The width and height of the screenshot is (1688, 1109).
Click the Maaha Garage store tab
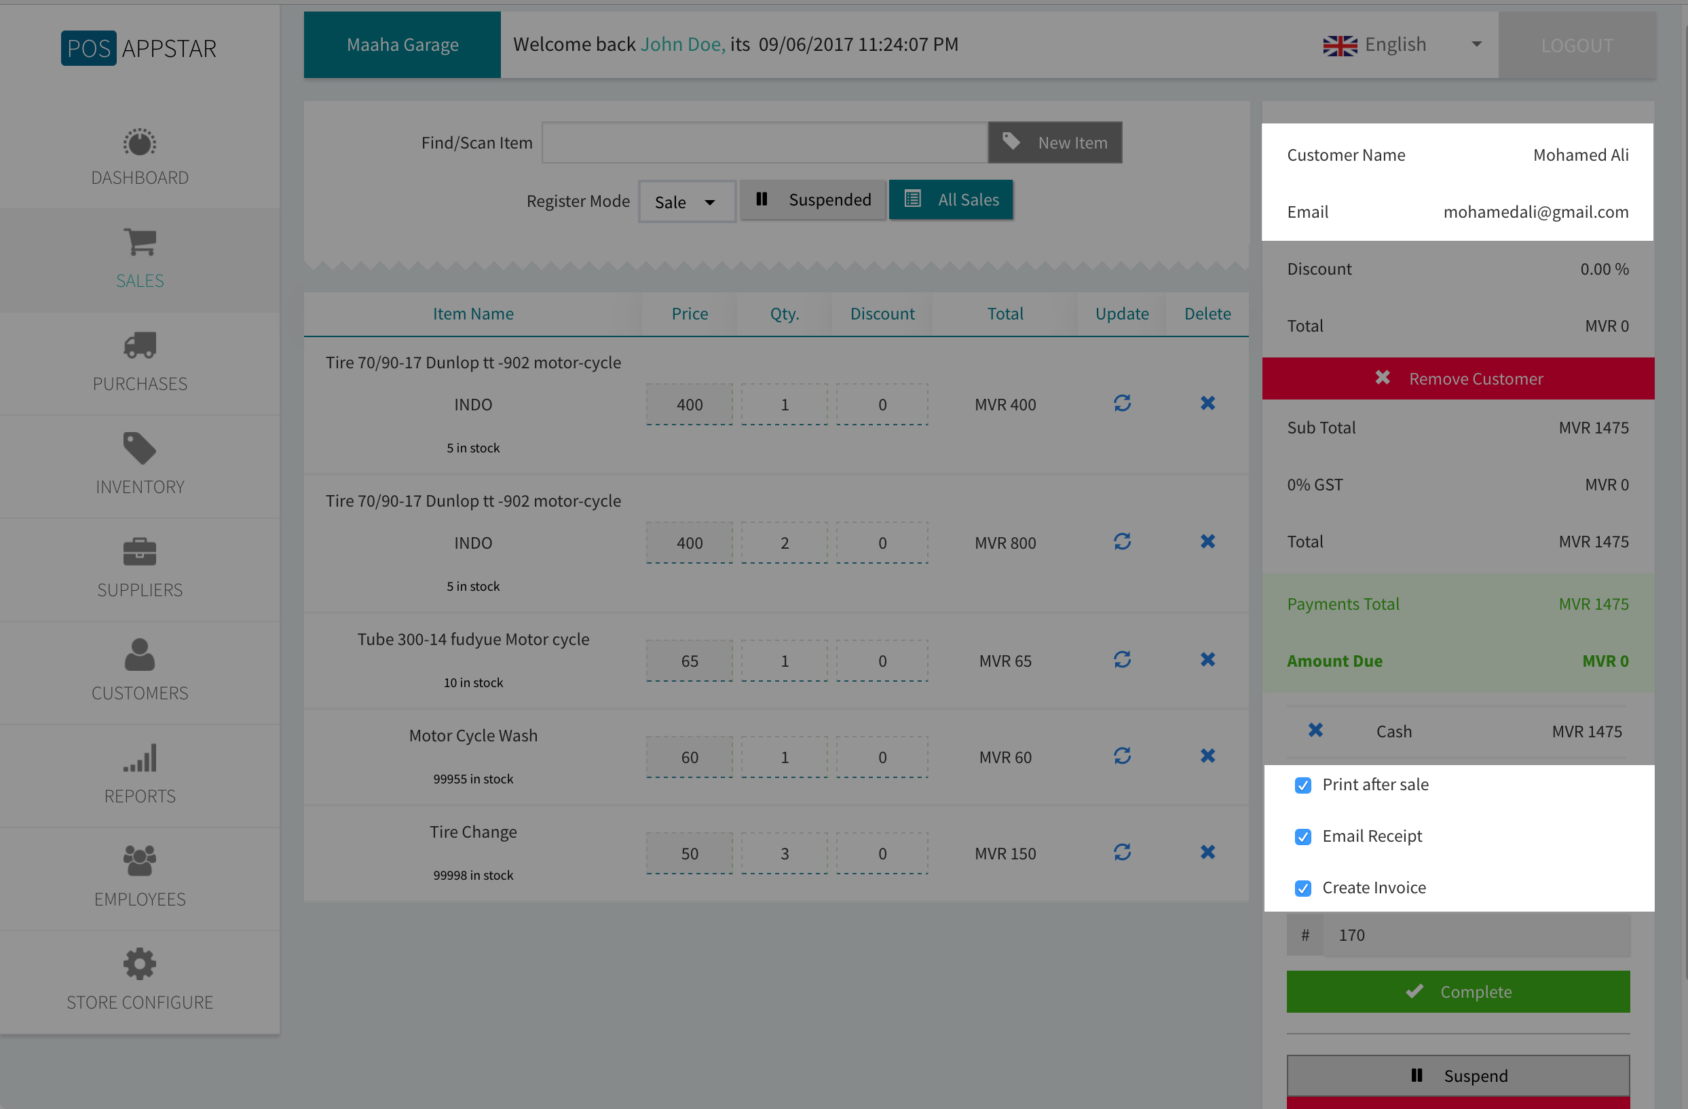402,45
